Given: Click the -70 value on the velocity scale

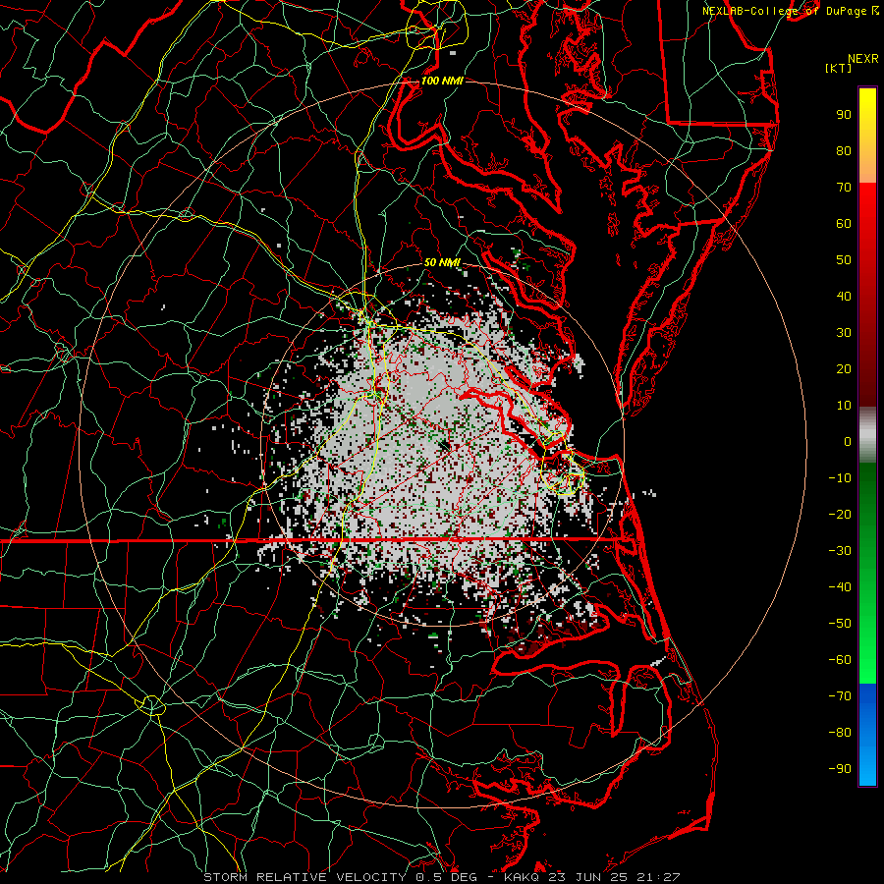Looking at the screenshot, I should 840,696.
